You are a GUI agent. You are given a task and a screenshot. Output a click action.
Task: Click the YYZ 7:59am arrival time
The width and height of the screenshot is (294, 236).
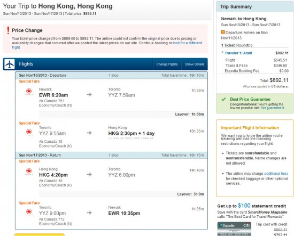121,95
